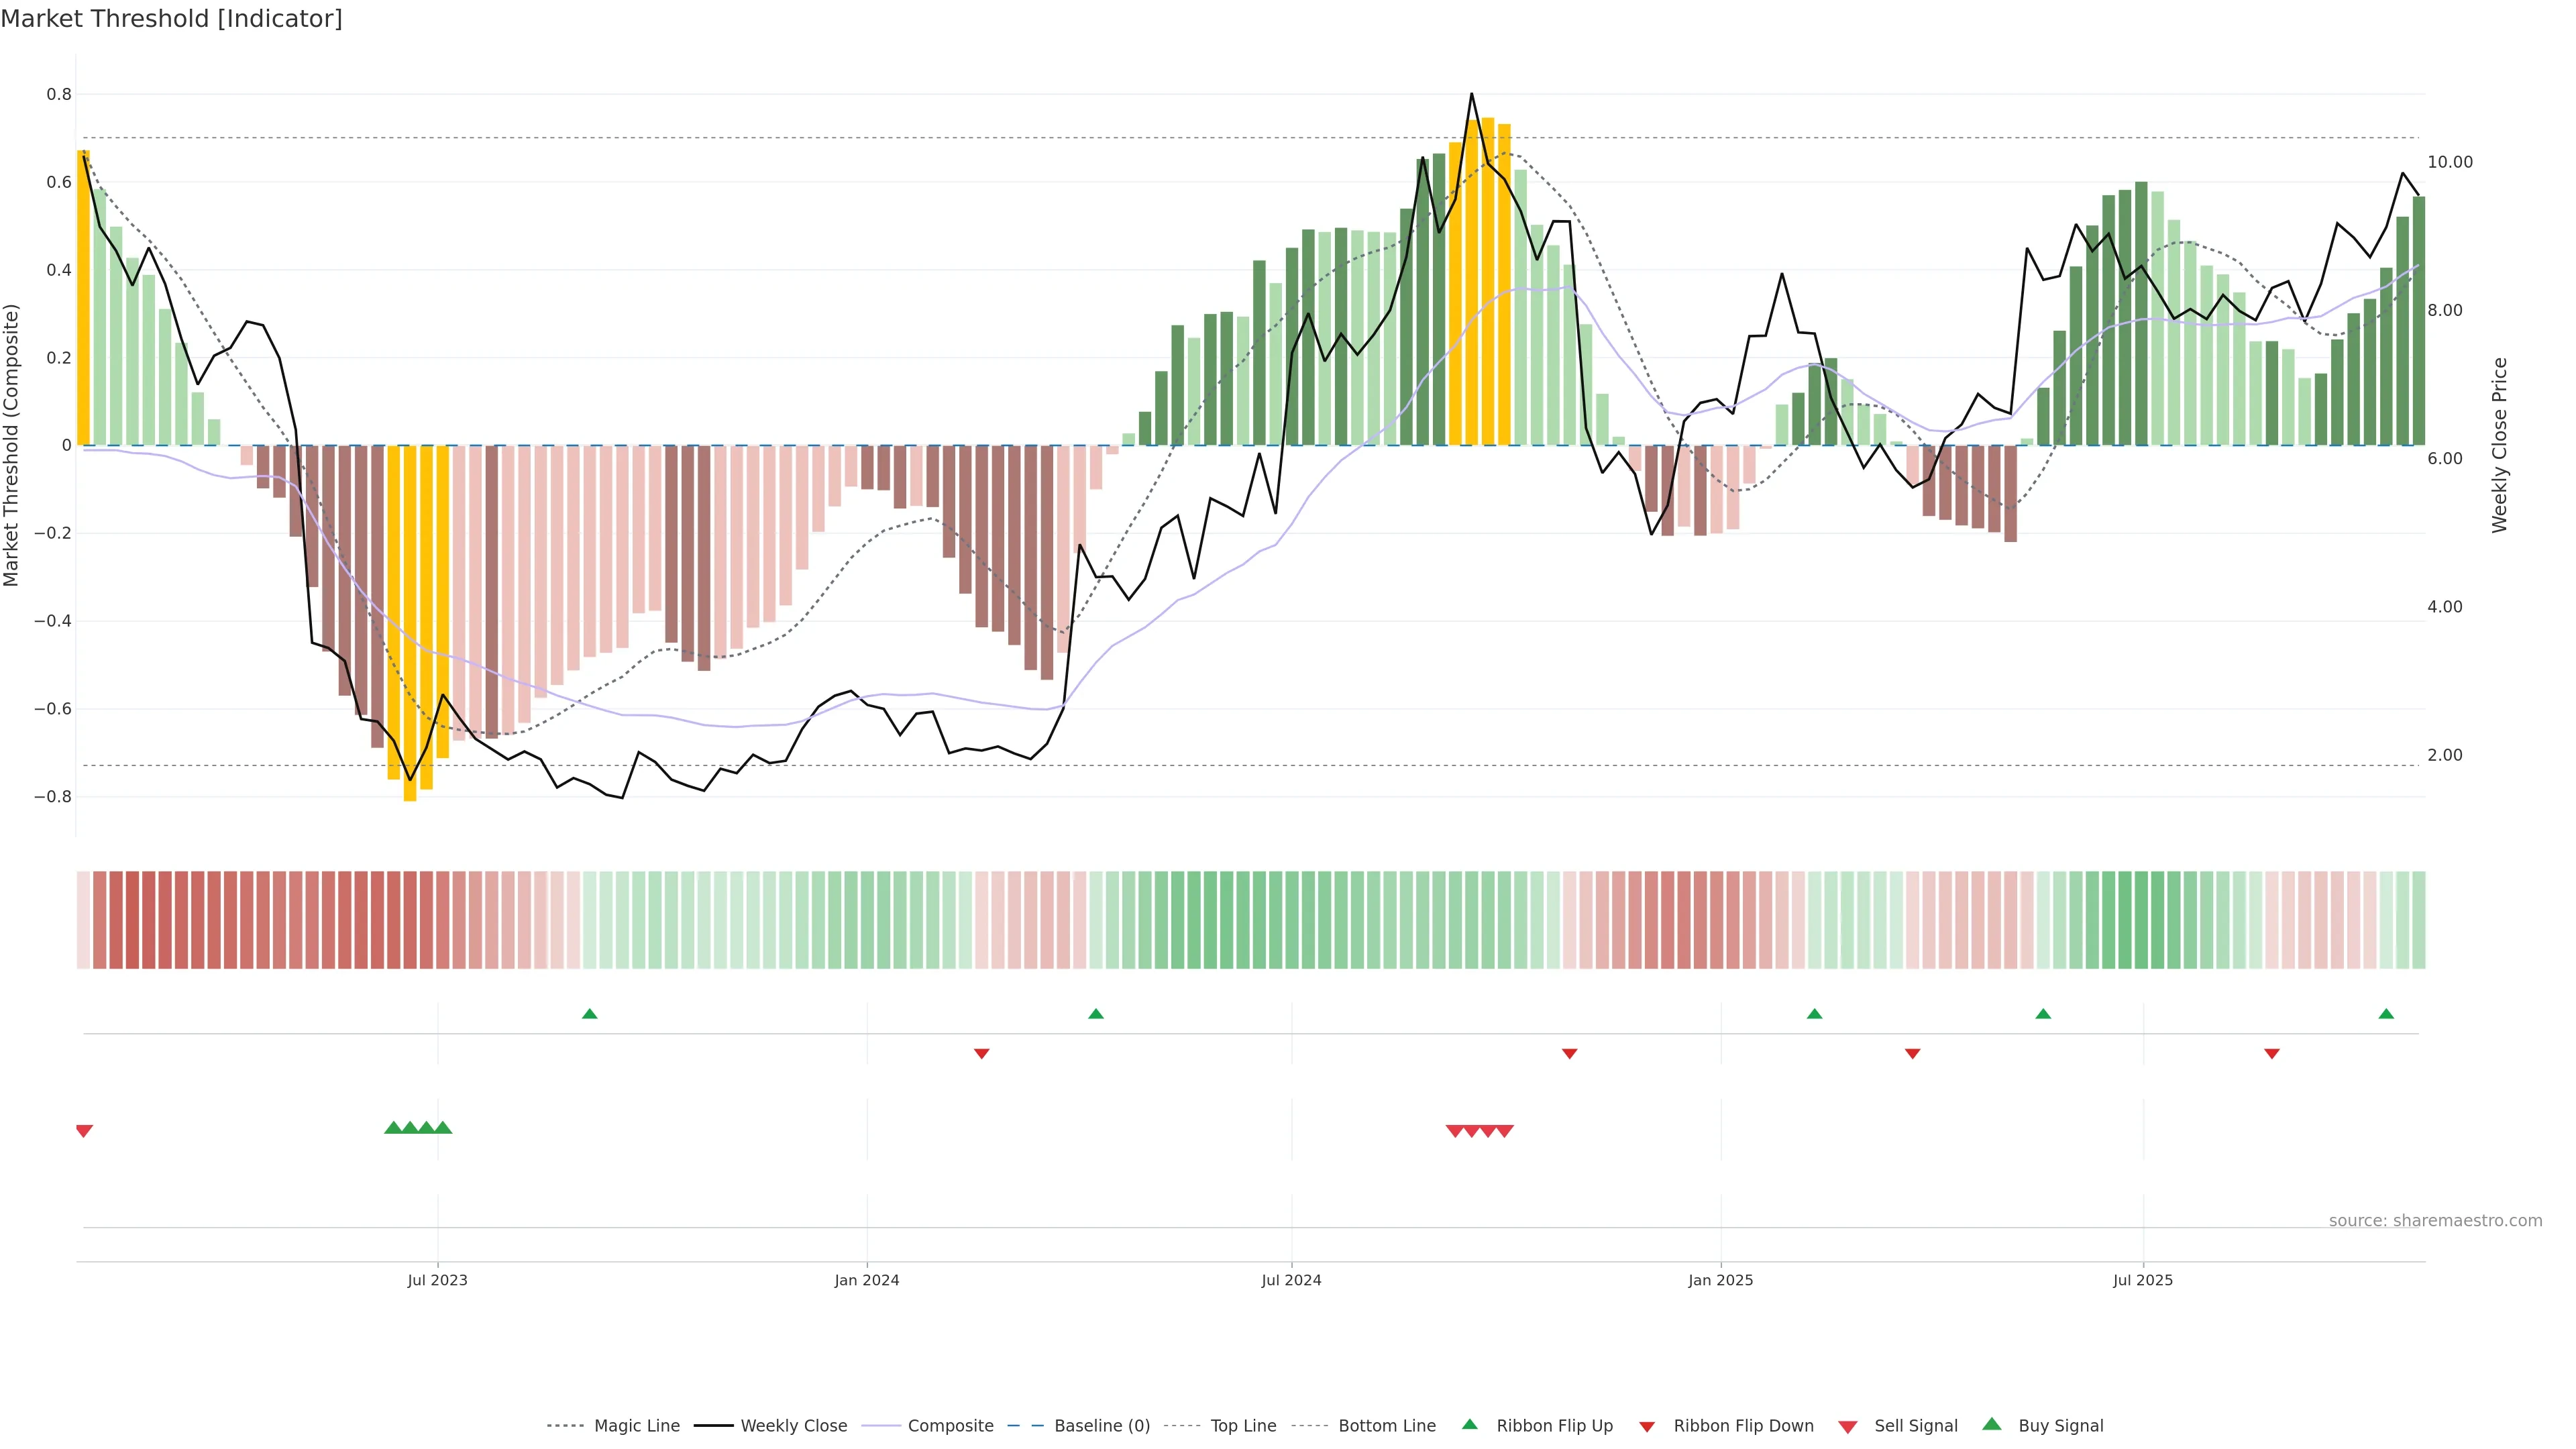Click the Weekly Close Price axis title

(2500, 445)
